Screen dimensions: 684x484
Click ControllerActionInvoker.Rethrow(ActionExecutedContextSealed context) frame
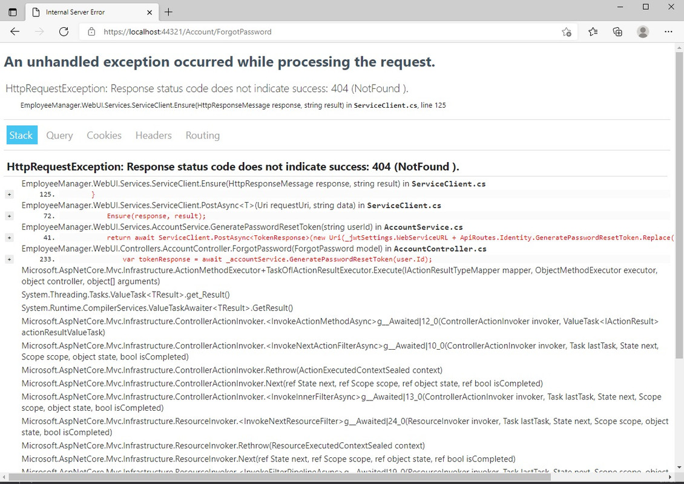pyautogui.click(x=232, y=370)
